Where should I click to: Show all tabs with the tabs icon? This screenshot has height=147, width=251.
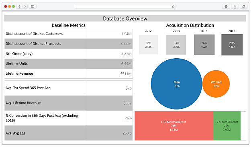tap(244, 6)
